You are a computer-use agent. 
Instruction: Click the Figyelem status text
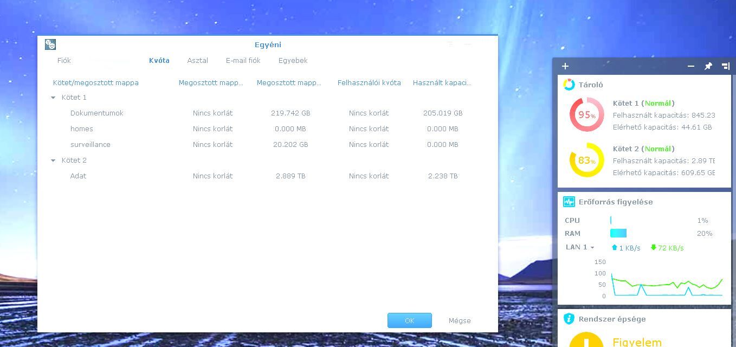[x=637, y=342]
